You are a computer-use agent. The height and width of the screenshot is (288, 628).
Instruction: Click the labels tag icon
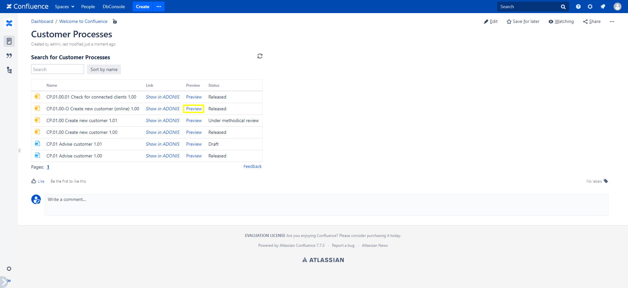606,181
